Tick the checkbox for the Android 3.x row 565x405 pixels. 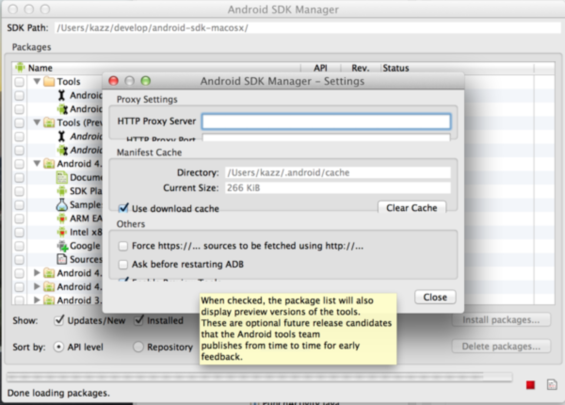click(x=19, y=300)
